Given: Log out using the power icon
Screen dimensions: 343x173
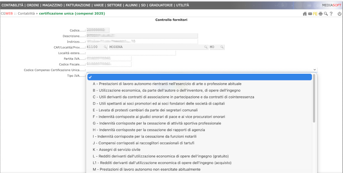Looking at the screenshot, I should point(339,14).
